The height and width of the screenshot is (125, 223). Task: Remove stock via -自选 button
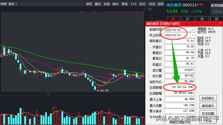pos(151,4)
